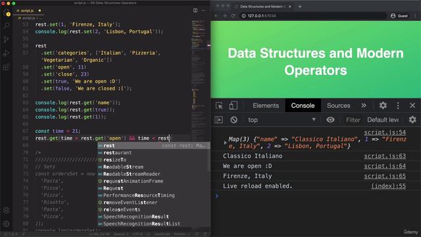This screenshot has height=237, width=421.
Task: Open the (index):55 source link
Action: (388, 186)
